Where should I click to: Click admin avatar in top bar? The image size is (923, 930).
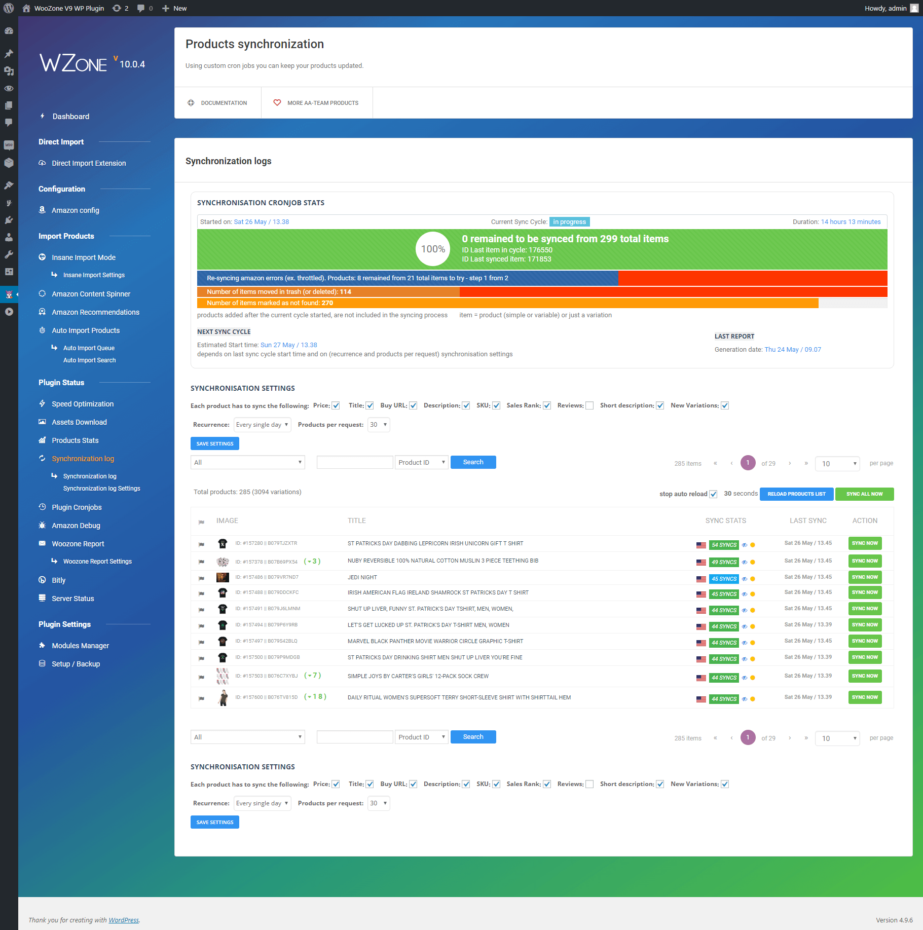pyautogui.click(x=914, y=8)
